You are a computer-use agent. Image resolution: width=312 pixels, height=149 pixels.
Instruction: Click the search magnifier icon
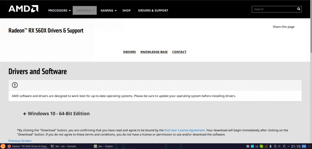coord(299,9)
